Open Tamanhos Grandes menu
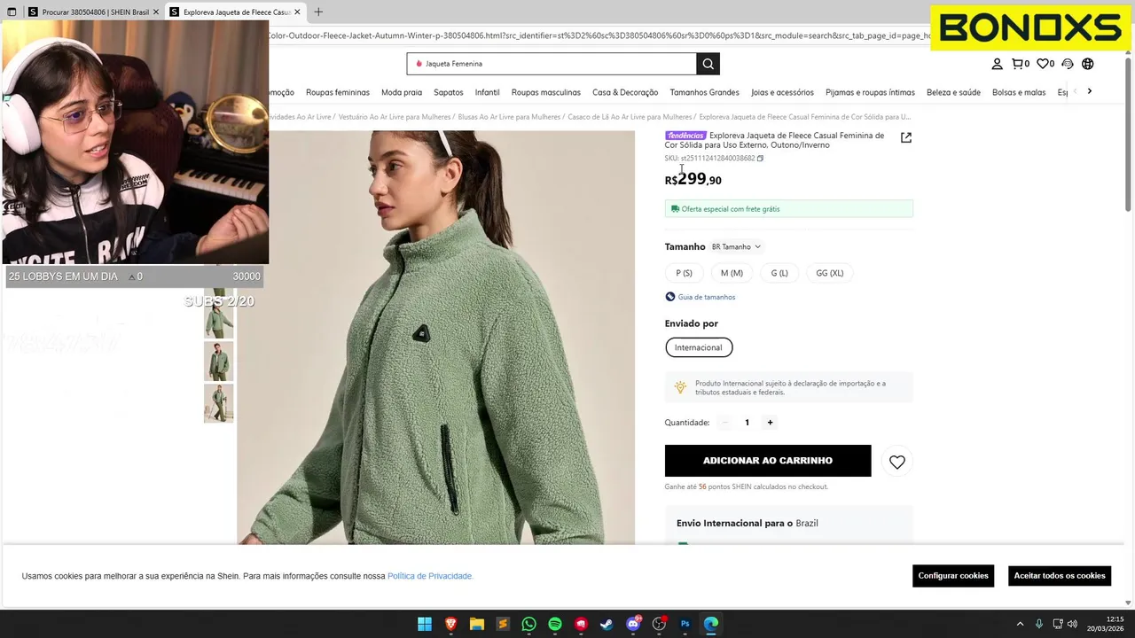 [x=704, y=92]
